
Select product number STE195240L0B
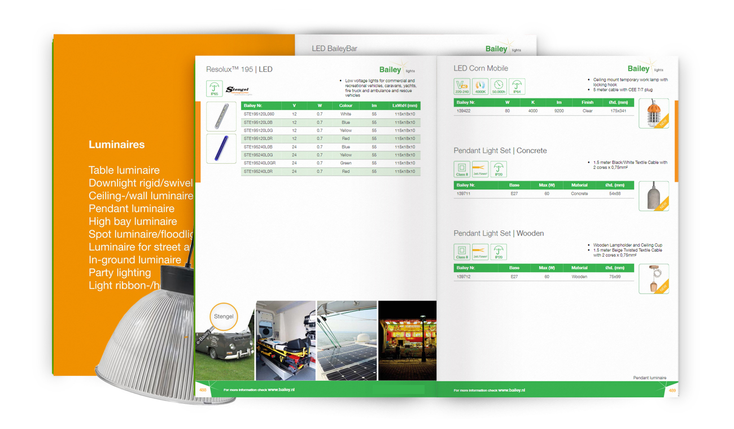[x=258, y=147]
